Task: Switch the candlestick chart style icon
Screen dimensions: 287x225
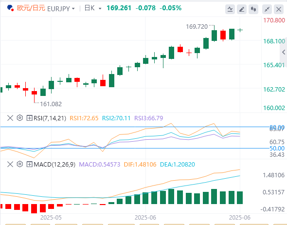Action: click(x=253, y=9)
